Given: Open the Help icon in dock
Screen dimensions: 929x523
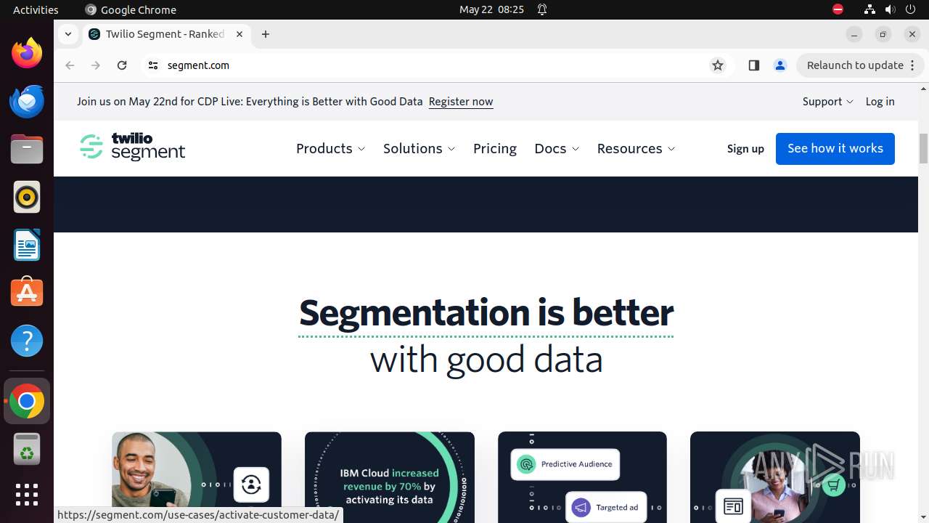Looking at the screenshot, I should pyautogui.click(x=27, y=341).
